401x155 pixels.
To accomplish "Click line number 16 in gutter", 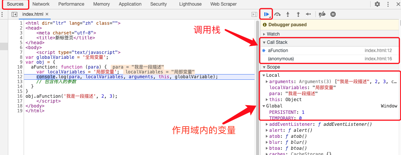I will click(20, 96).
